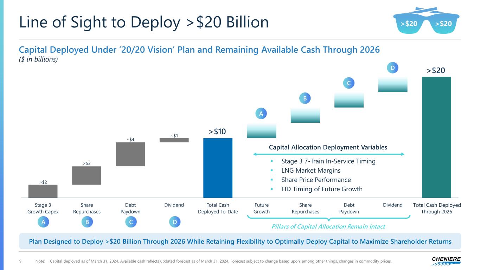Click the gray ~$4 Debt Paydown bar
The width and height of the screenshot is (480, 270).
pos(130,154)
